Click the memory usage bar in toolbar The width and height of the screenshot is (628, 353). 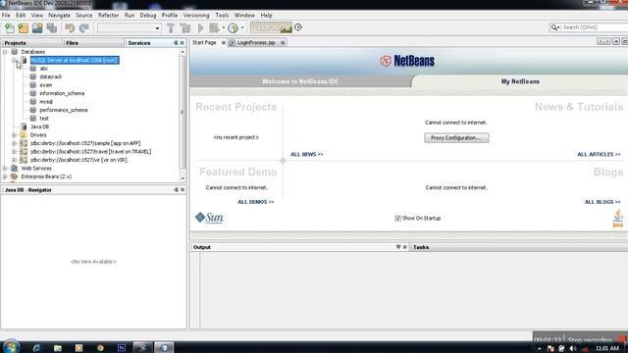pos(271,27)
